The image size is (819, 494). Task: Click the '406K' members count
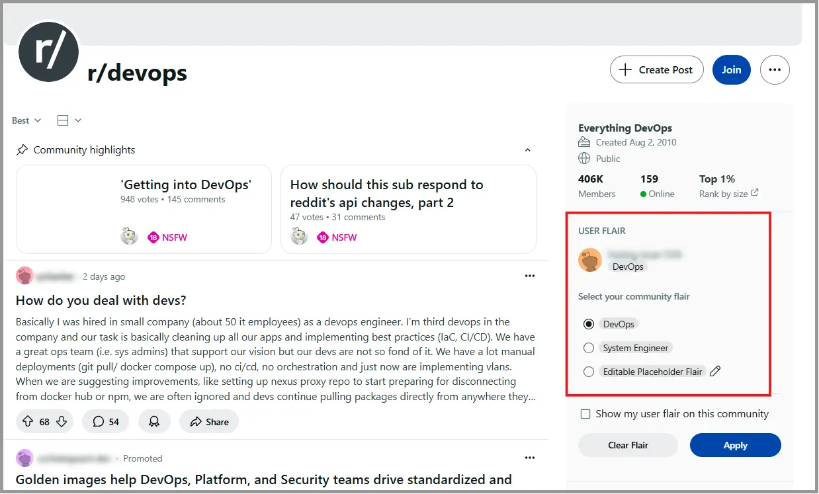coord(591,179)
